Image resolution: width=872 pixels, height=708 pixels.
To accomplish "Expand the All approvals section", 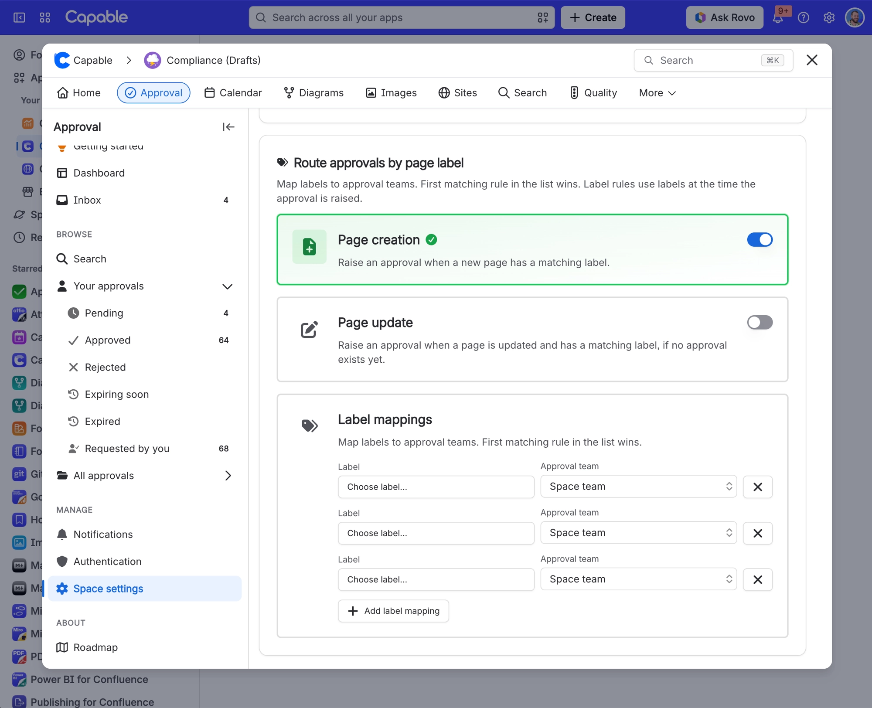I will click(228, 476).
